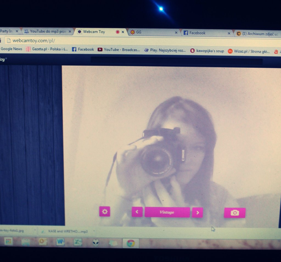This screenshot has height=262, width=281.
Task: Open the Wizaz.pl bookmark
Action: click(249, 51)
